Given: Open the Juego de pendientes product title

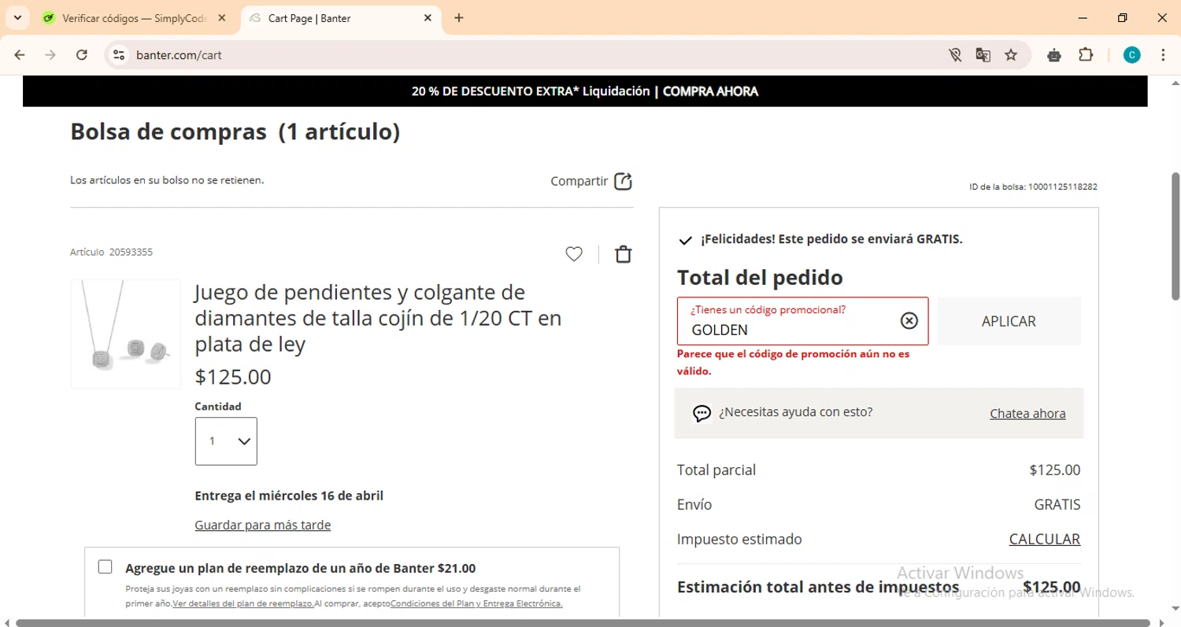Looking at the screenshot, I should (x=378, y=318).
